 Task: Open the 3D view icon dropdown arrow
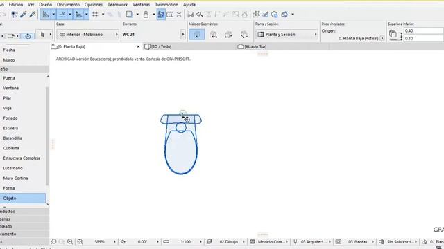[293, 15]
